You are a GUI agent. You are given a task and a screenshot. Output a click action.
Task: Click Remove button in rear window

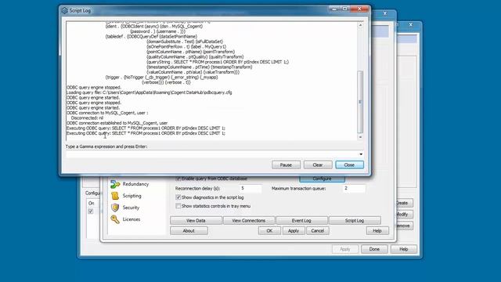[x=405, y=226]
